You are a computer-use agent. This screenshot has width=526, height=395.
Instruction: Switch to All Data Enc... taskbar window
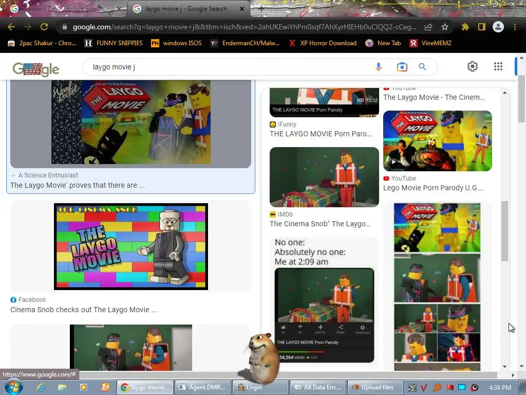[x=317, y=387]
